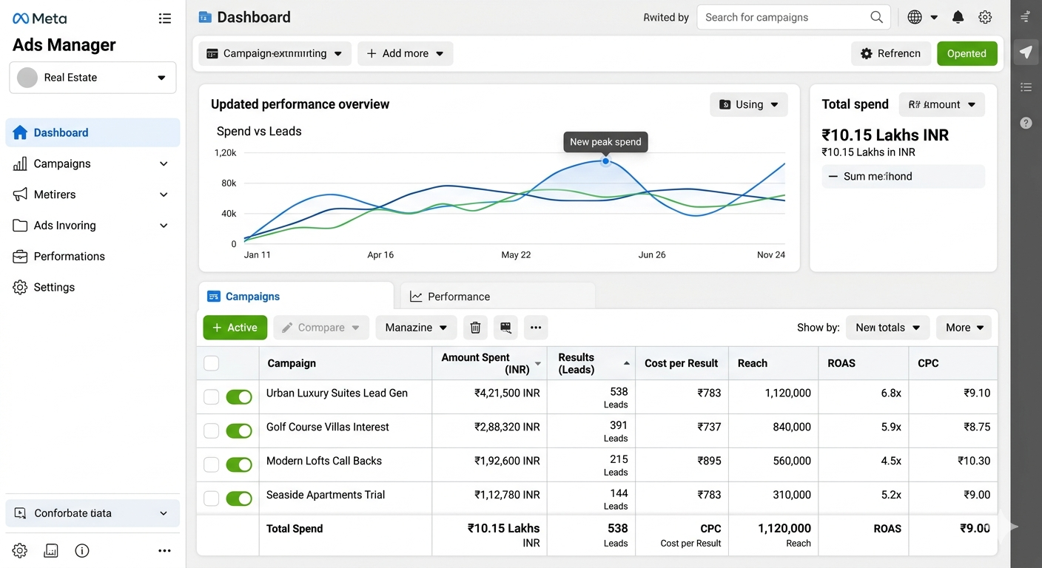Click the info icon at sidebar bottom
This screenshot has height=568, width=1042.
point(82,550)
